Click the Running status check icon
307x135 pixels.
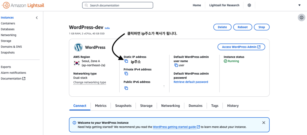(225, 61)
